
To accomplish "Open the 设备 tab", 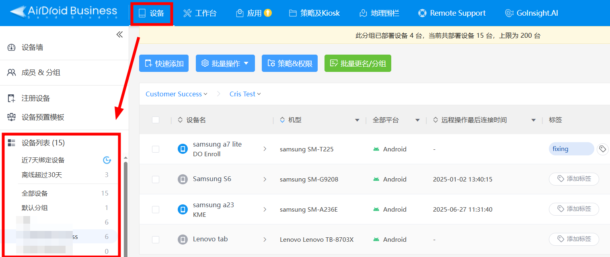I will click(x=152, y=13).
